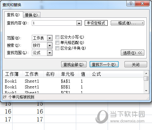This screenshot has width=152, height=130.
Task: Select the result row for $B$1
Action: [x=73, y=87]
